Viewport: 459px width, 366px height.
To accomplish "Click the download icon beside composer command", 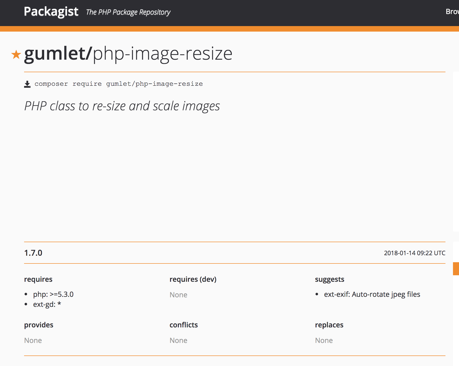I will tap(27, 83).
